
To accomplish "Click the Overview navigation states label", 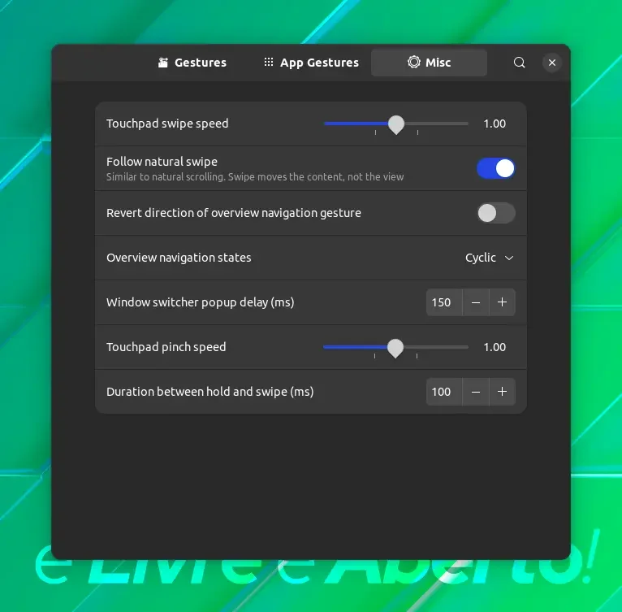I will (x=179, y=258).
